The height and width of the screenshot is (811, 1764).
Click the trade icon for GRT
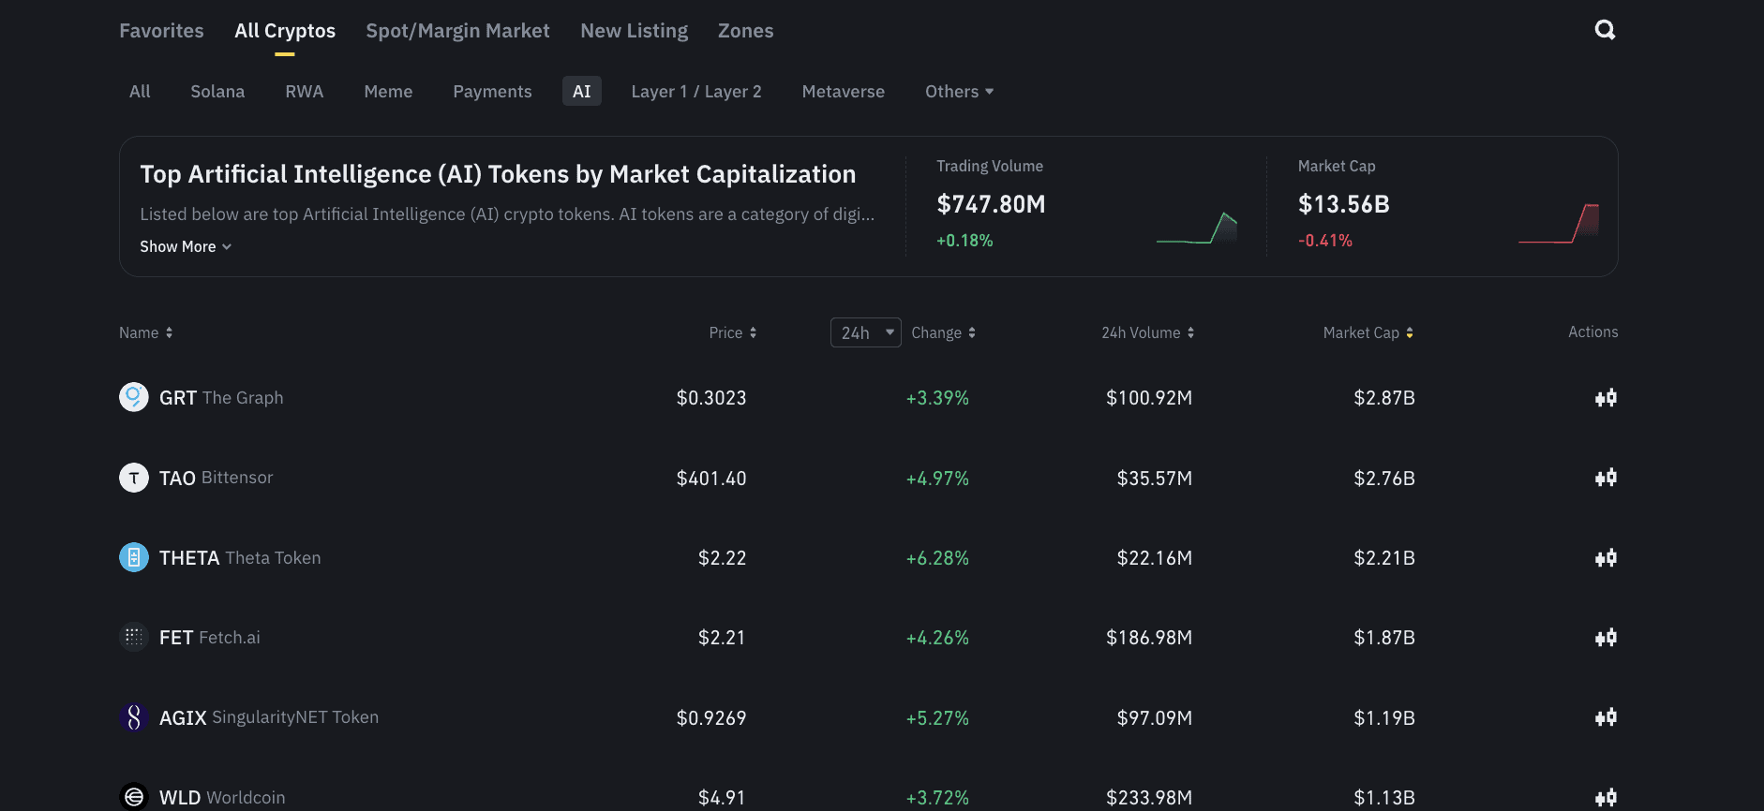[x=1606, y=398]
